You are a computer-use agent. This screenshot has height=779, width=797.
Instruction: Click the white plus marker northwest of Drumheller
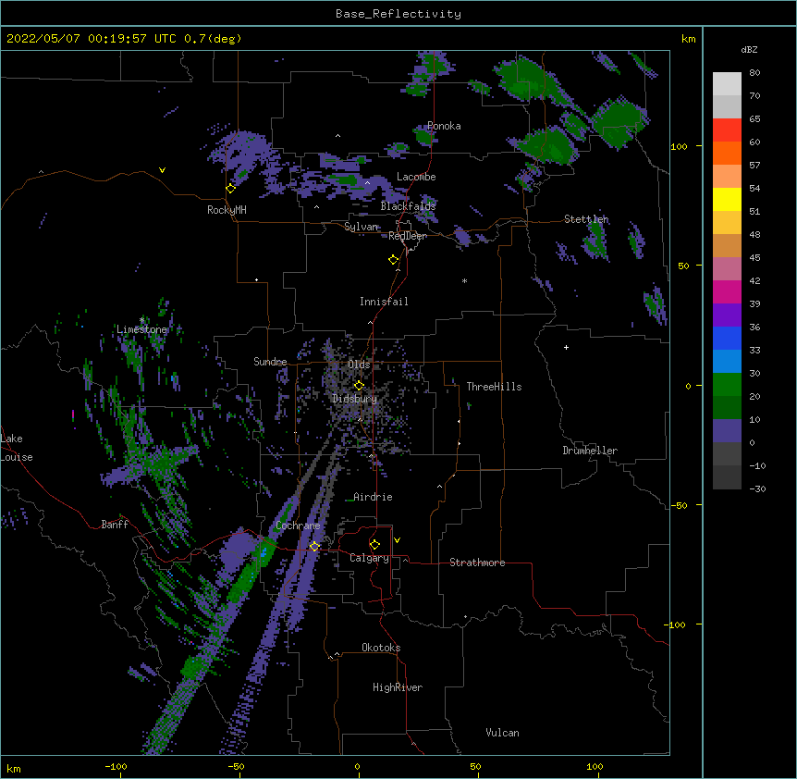[566, 347]
